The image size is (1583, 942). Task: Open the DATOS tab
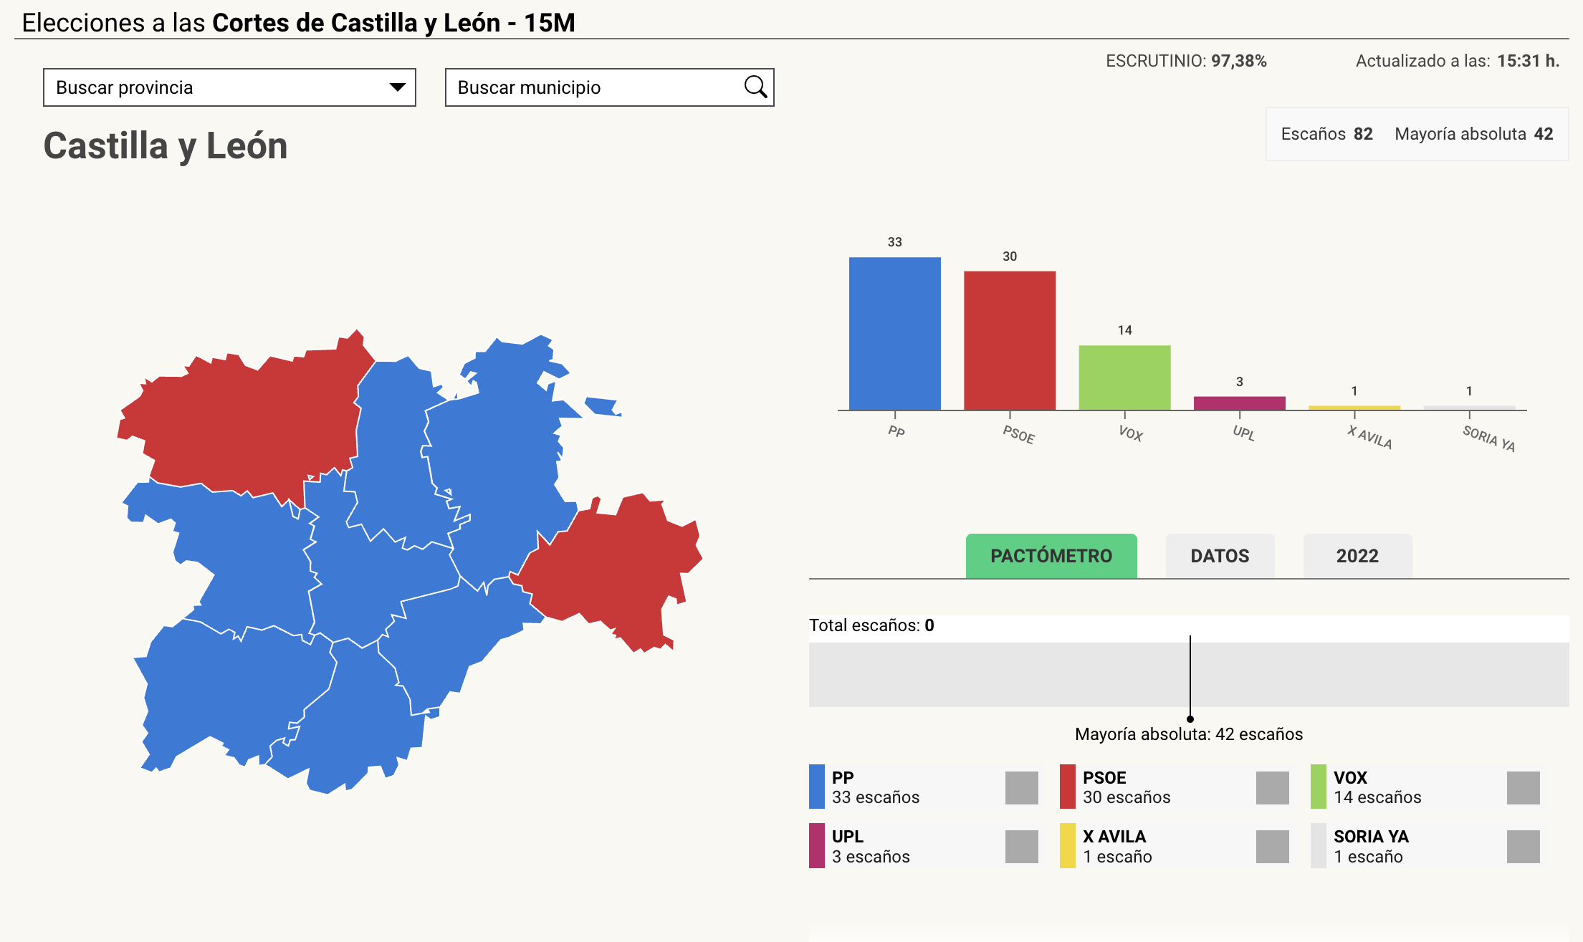(1220, 556)
